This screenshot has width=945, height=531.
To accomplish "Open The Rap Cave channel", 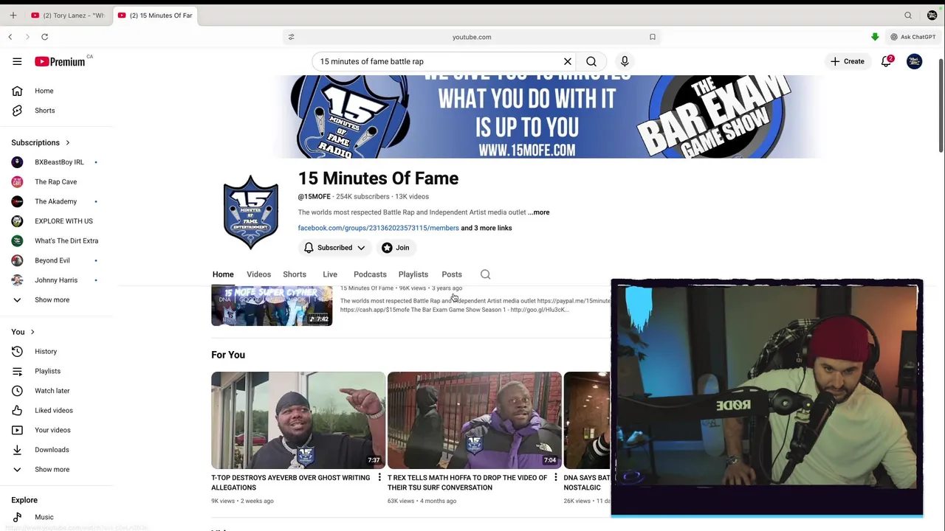I will click(56, 181).
